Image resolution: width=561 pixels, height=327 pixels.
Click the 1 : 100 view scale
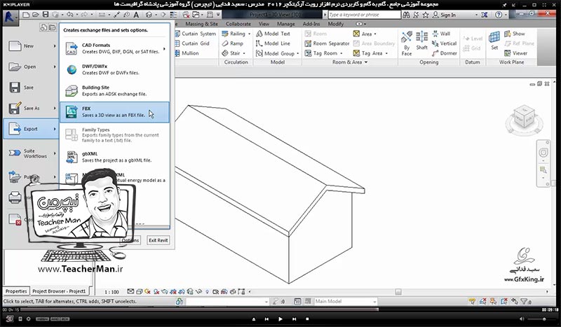click(111, 292)
